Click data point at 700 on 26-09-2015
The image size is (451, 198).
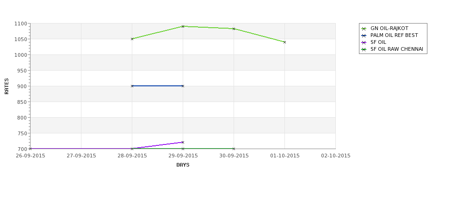30,149
